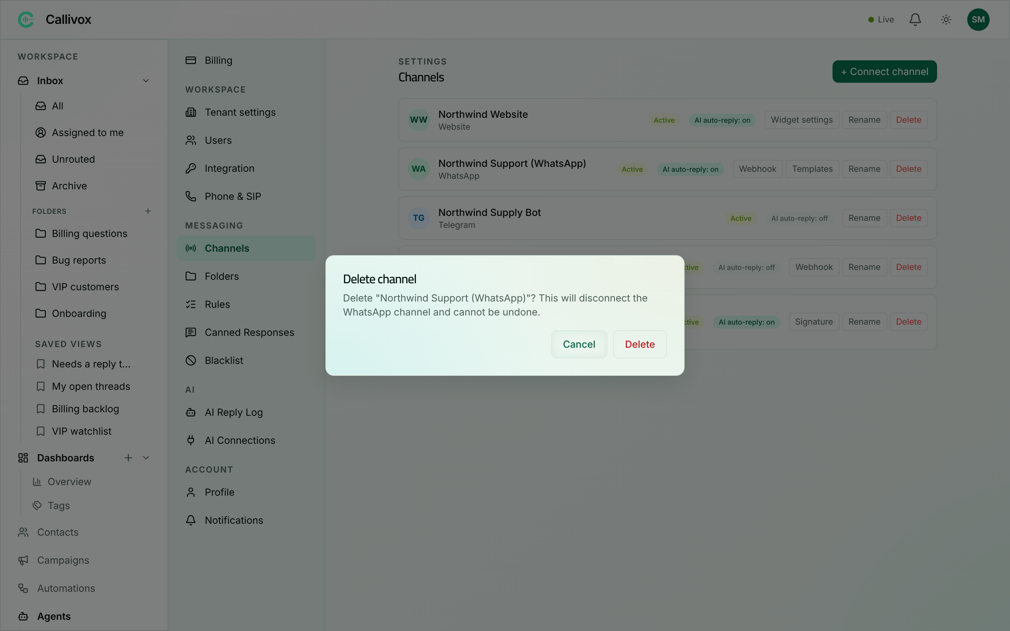Confirm Delete in the dialog
Viewport: 1010px width, 631px height.
click(639, 344)
